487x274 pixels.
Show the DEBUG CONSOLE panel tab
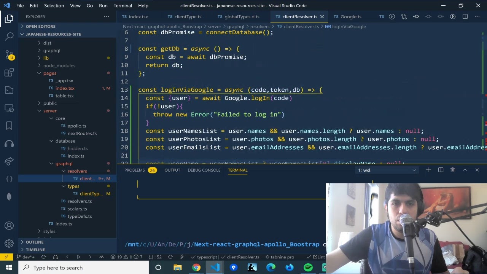204,170
